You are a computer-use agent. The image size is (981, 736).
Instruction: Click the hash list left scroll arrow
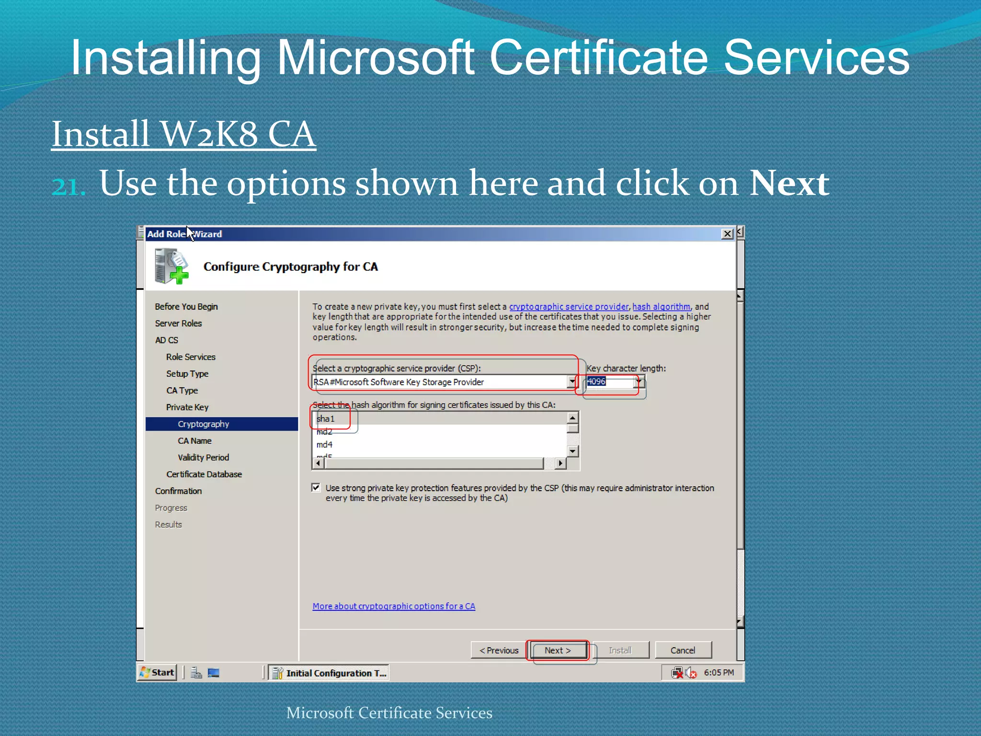tap(318, 463)
